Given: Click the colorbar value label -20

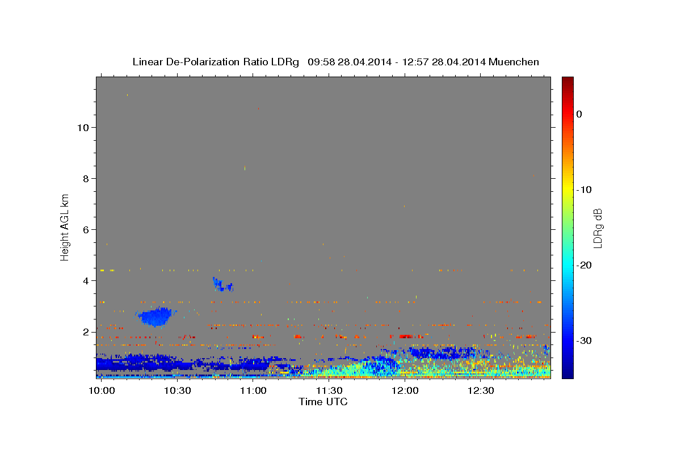Looking at the screenshot, I should [585, 265].
